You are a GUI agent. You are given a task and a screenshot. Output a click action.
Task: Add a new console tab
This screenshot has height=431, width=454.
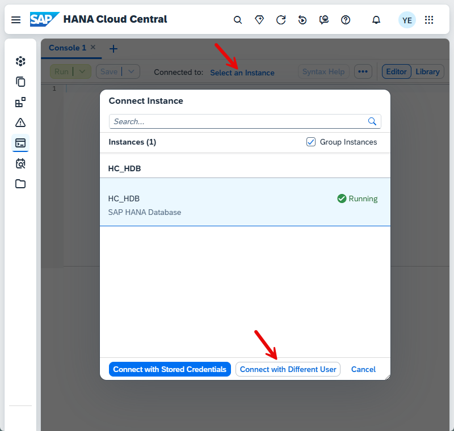tap(113, 49)
